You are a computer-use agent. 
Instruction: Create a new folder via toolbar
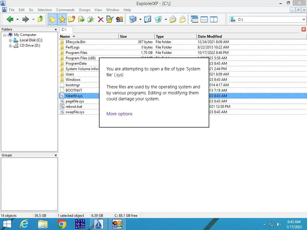point(72,19)
